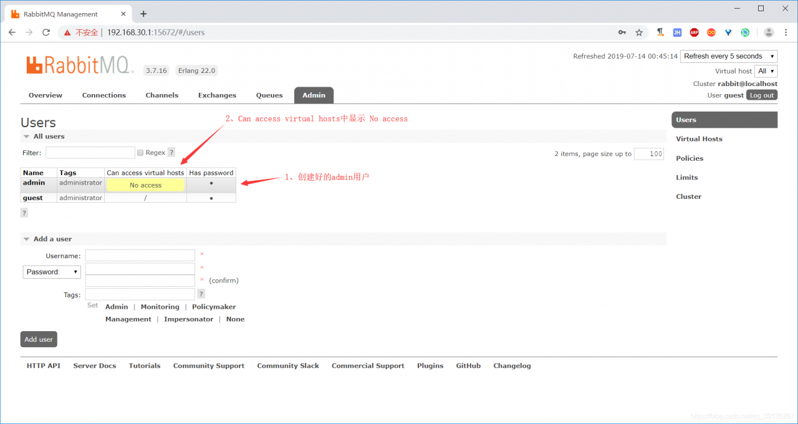Screen dimensions: 798x424
Task: Open the GitHub footer link
Action: (468, 366)
